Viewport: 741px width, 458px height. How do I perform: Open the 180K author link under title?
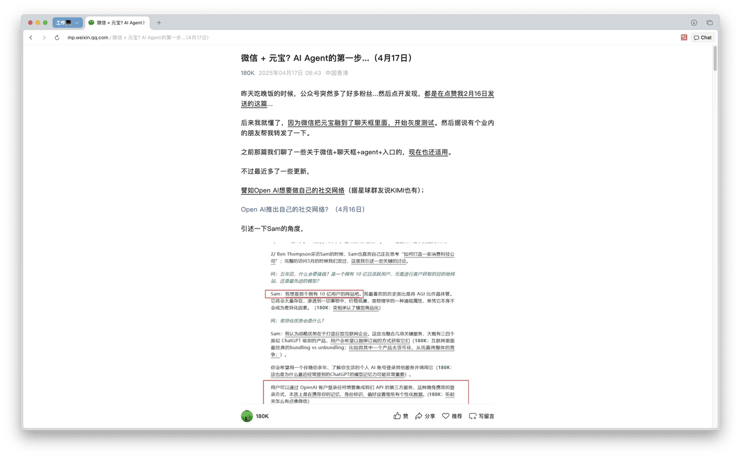point(247,73)
